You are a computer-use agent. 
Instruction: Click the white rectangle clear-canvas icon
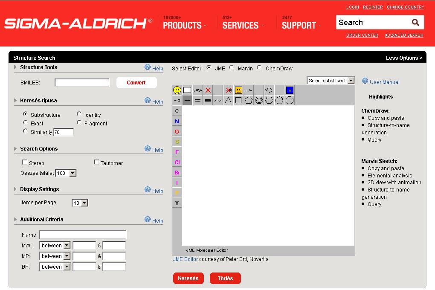[187, 90]
